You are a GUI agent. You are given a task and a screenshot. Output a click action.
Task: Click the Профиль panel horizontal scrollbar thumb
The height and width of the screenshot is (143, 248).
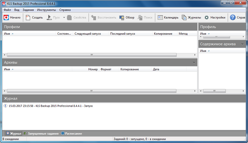216,37
